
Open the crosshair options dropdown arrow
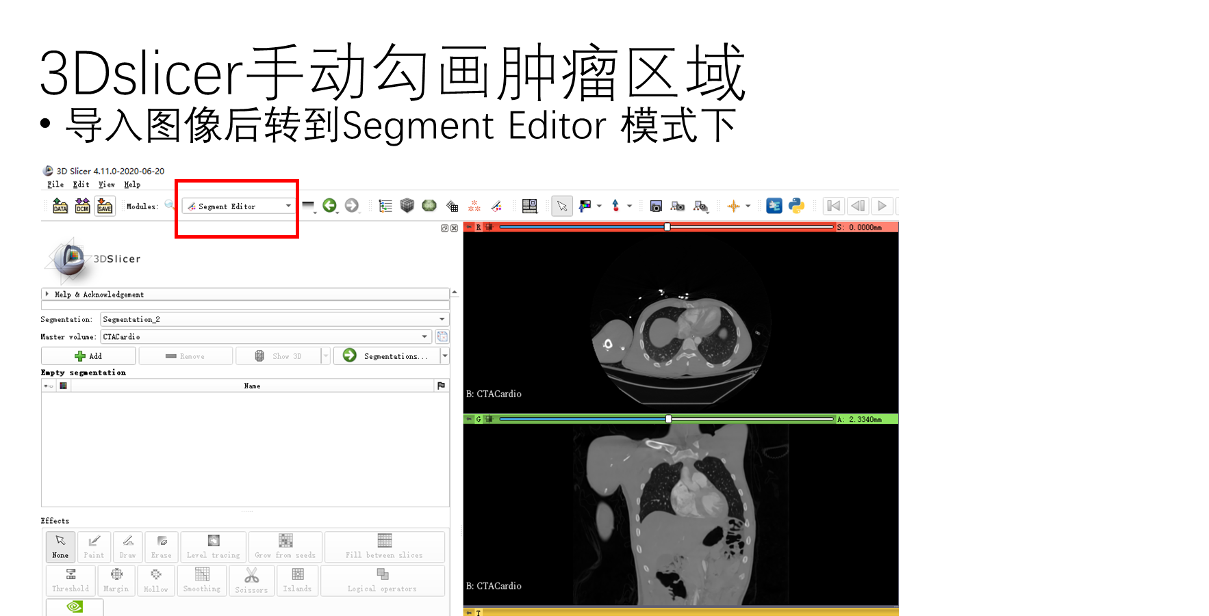pyautogui.click(x=748, y=206)
